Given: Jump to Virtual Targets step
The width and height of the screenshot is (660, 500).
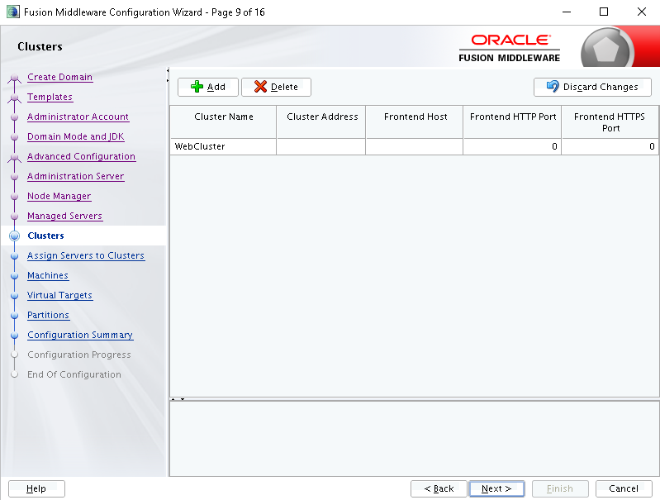Looking at the screenshot, I should pyautogui.click(x=59, y=295).
